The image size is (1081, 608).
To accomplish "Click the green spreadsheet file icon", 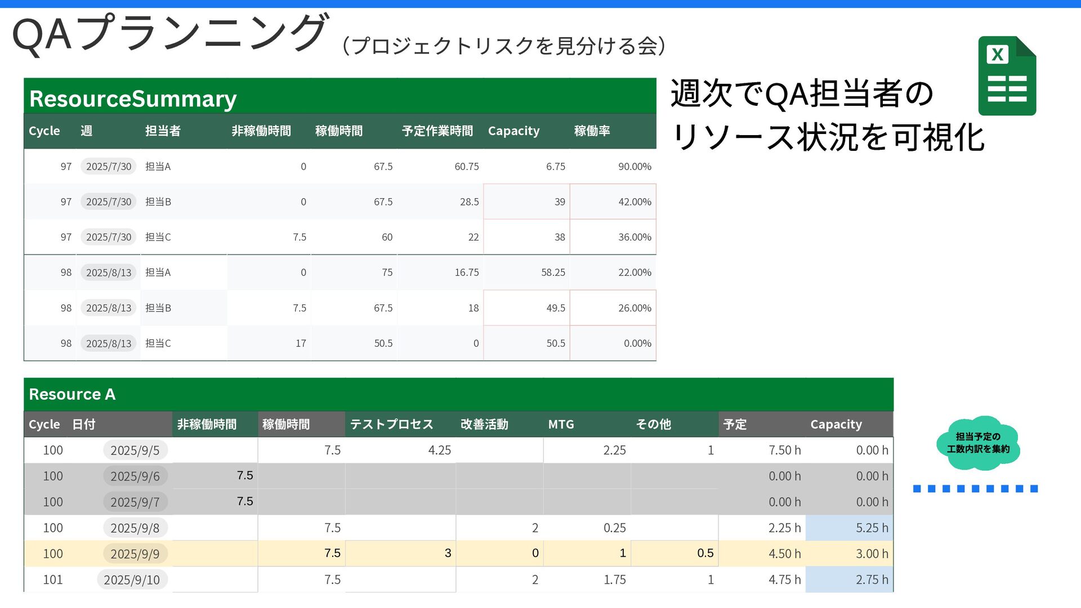I will click(1007, 76).
